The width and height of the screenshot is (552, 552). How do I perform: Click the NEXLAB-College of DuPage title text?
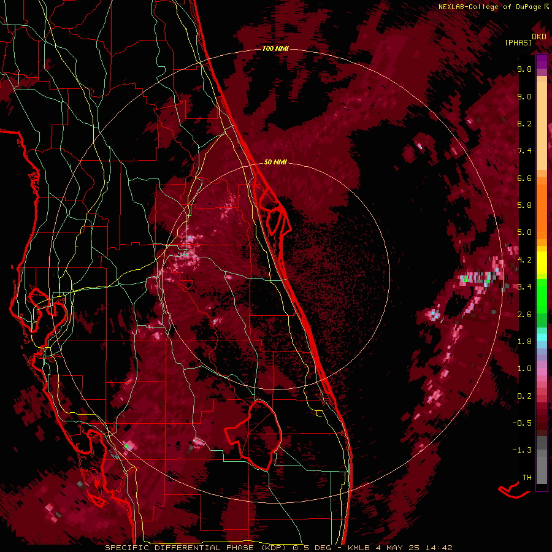489,7
